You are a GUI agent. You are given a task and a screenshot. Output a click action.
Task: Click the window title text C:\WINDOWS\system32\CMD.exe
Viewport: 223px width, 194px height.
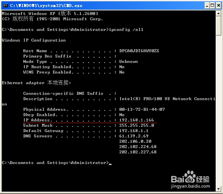(x=46, y=6)
